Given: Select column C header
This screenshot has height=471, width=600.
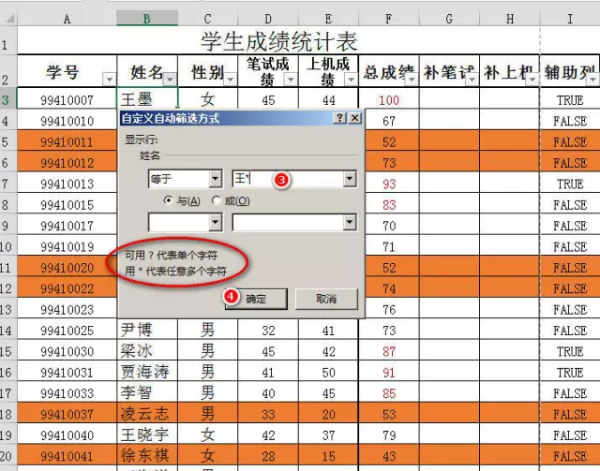Looking at the screenshot, I should pos(207,19).
